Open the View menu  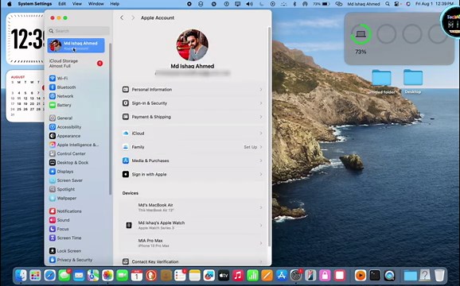pyautogui.click(x=77, y=4)
